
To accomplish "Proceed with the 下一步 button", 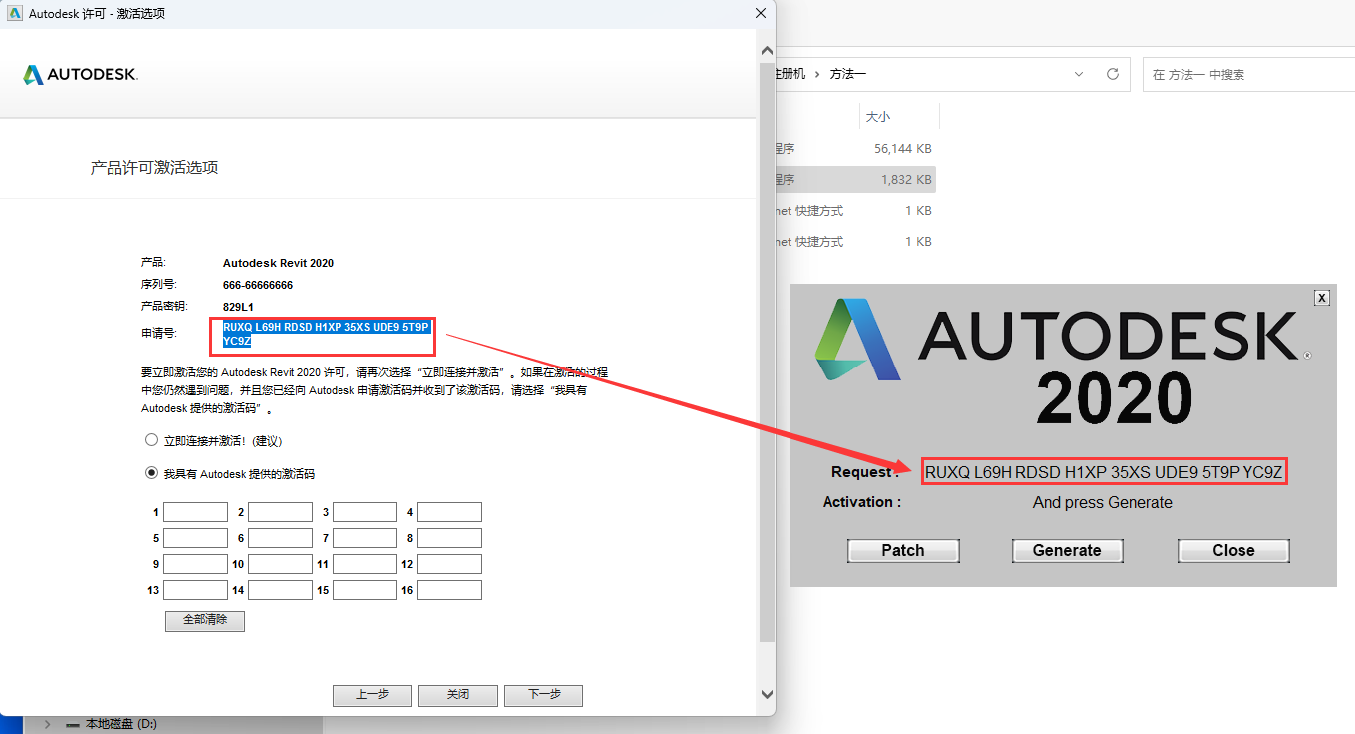I will (544, 695).
